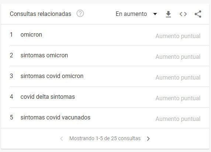
Task: Expand the En aumento dropdown arrow
Action: click(x=155, y=14)
